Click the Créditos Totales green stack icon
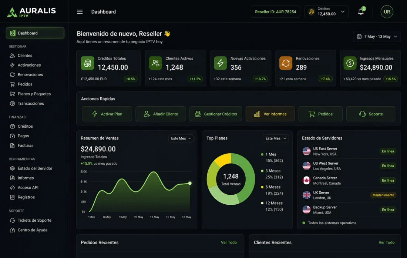The width and height of the screenshot is (407, 258). coord(87,63)
